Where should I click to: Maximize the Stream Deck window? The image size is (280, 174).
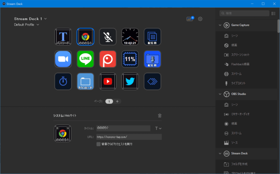click(263, 4)
